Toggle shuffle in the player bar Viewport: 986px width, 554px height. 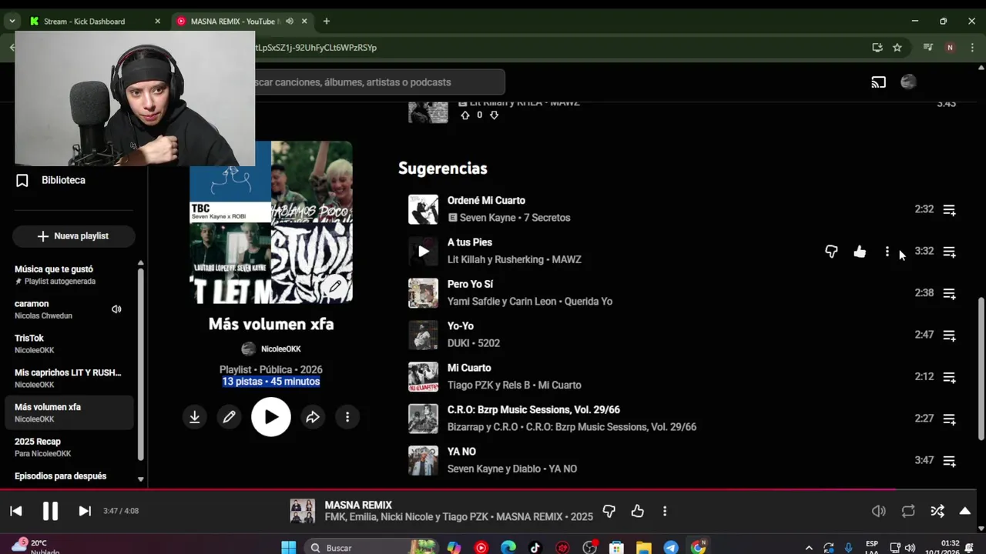click(937, 511)
